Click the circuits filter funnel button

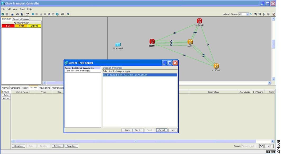261,146
